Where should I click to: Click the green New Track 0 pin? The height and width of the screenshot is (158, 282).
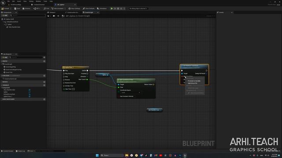[x=87, y=79]
